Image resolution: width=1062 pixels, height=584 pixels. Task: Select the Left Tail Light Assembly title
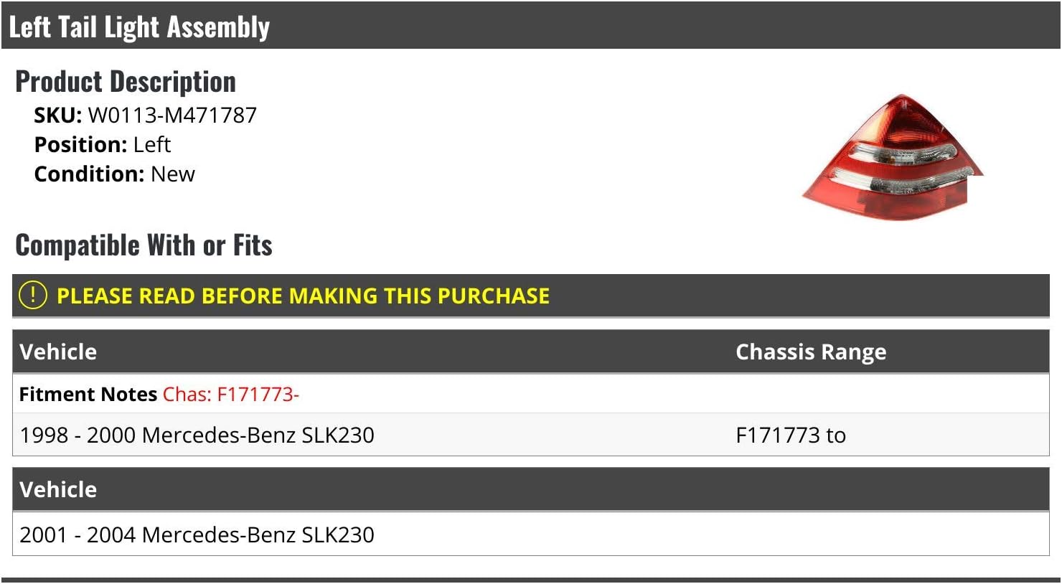click(x=139, y=27)
